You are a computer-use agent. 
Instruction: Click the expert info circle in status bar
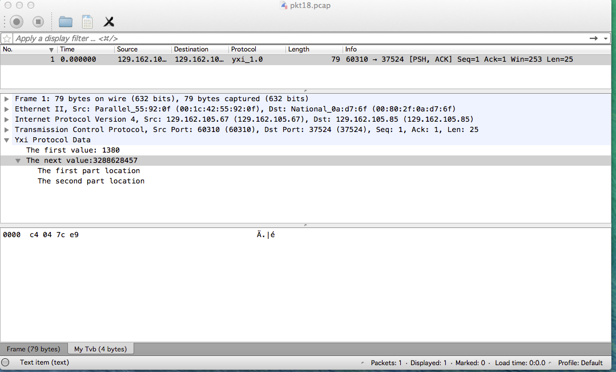coord(6,362)
